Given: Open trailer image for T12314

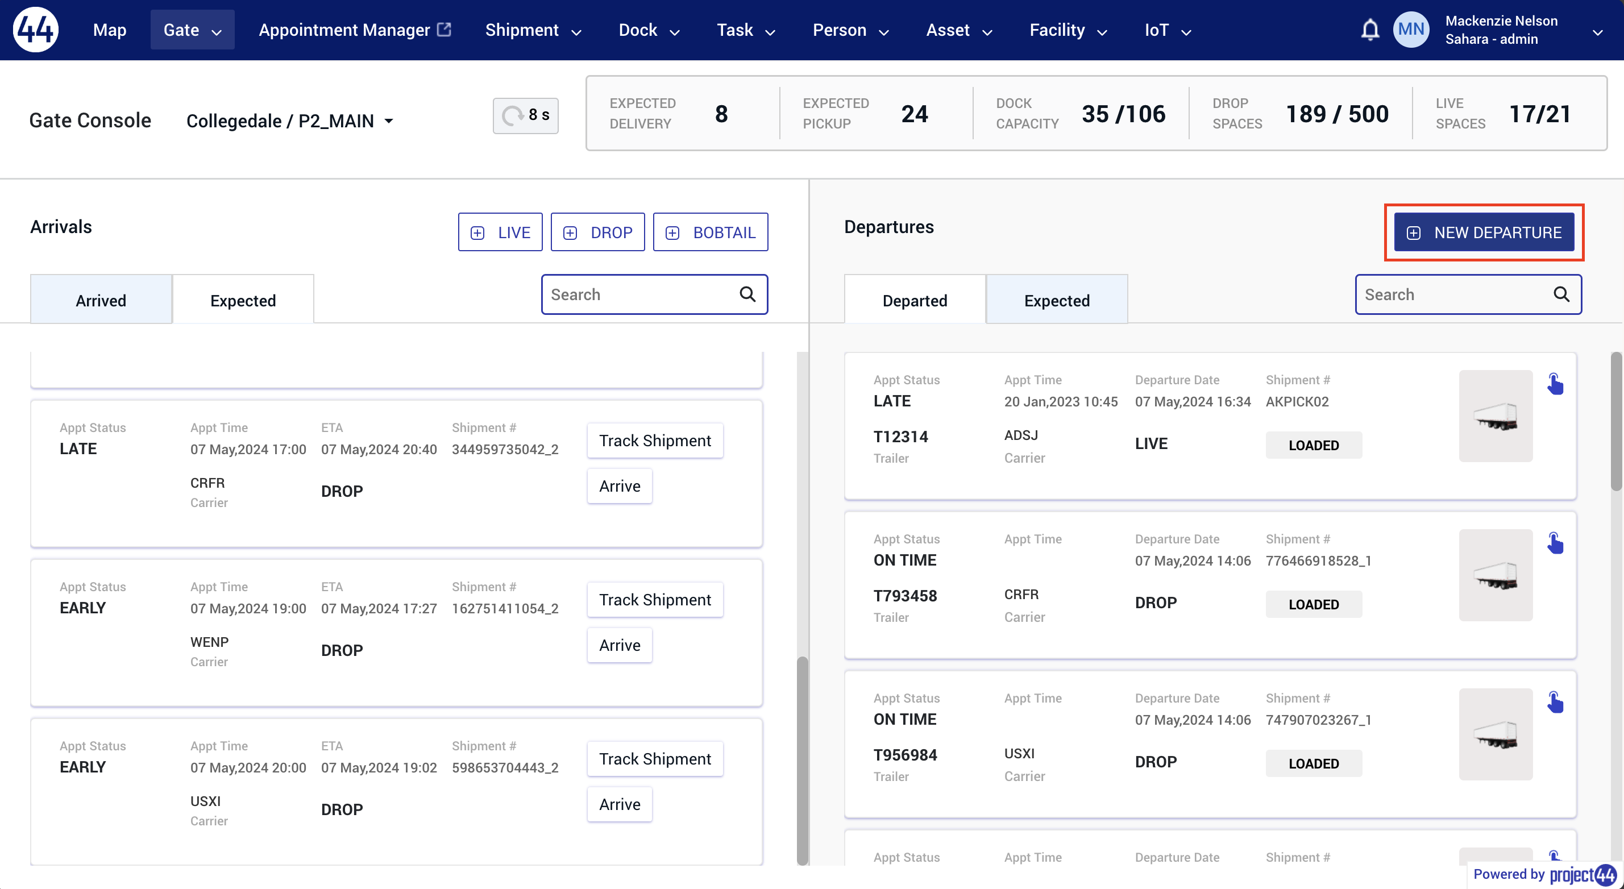Looking at the screenshot, I should pyautogui.click(x=1496, y=416).
